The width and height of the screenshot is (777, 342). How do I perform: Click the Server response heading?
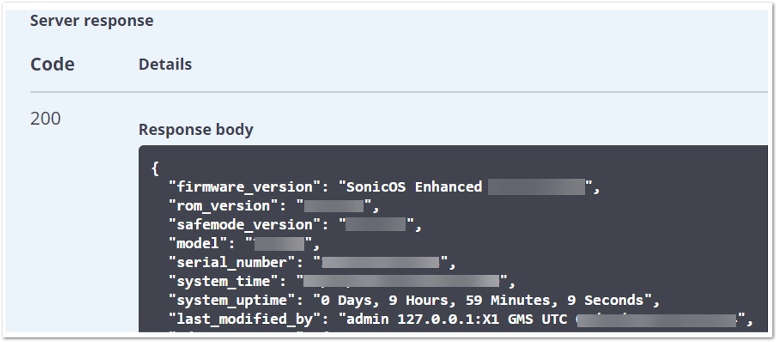[x=92, y=21]
